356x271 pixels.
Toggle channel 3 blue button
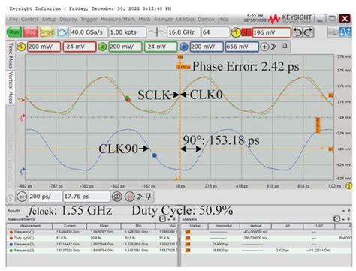(184, 47)
